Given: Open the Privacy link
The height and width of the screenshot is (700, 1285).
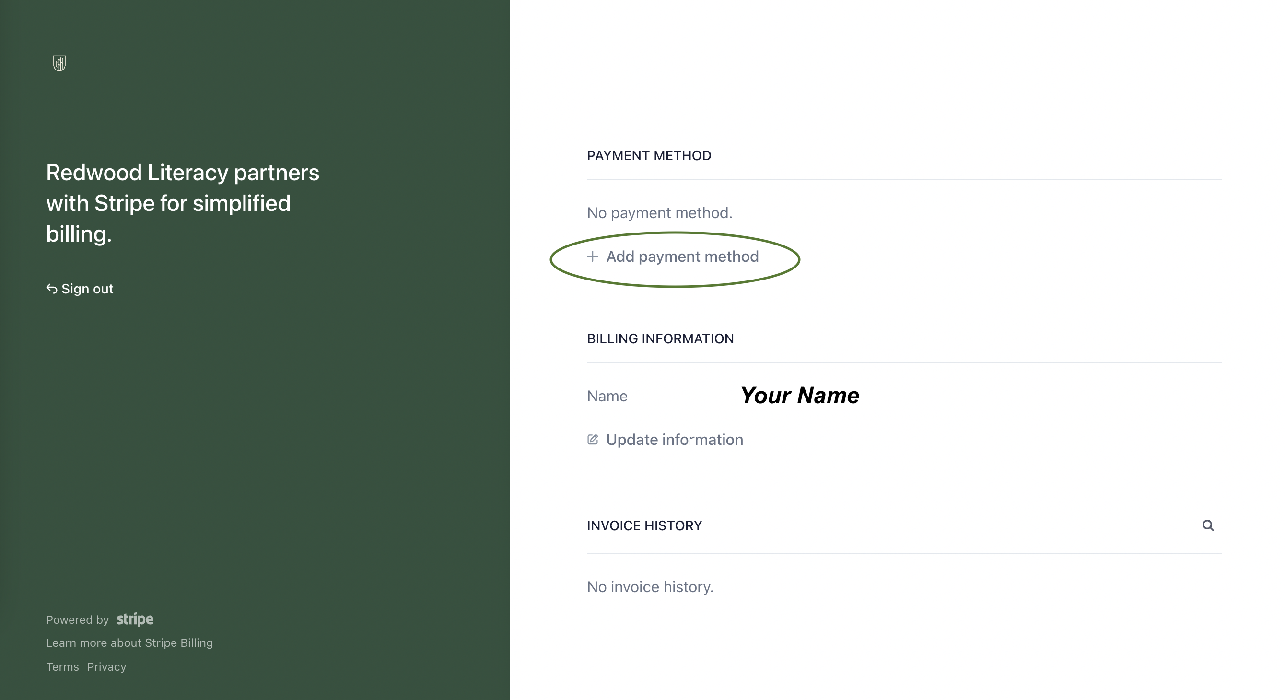Looking at the screenshot, I should [107, 666].
